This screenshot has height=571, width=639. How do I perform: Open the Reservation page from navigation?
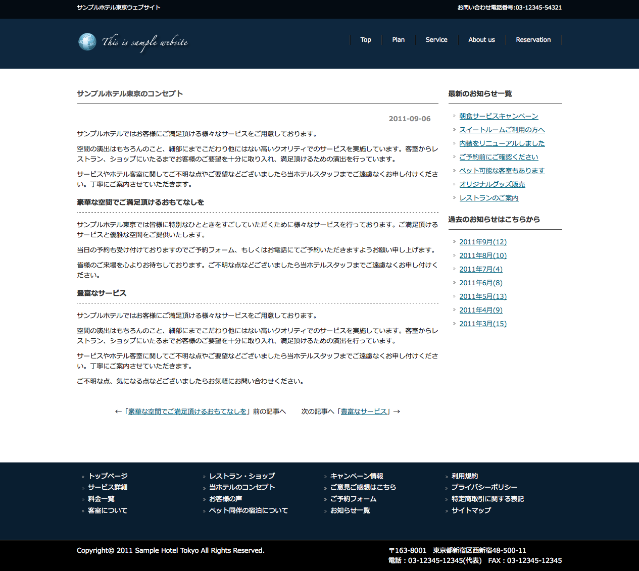(x=533, y=40)
